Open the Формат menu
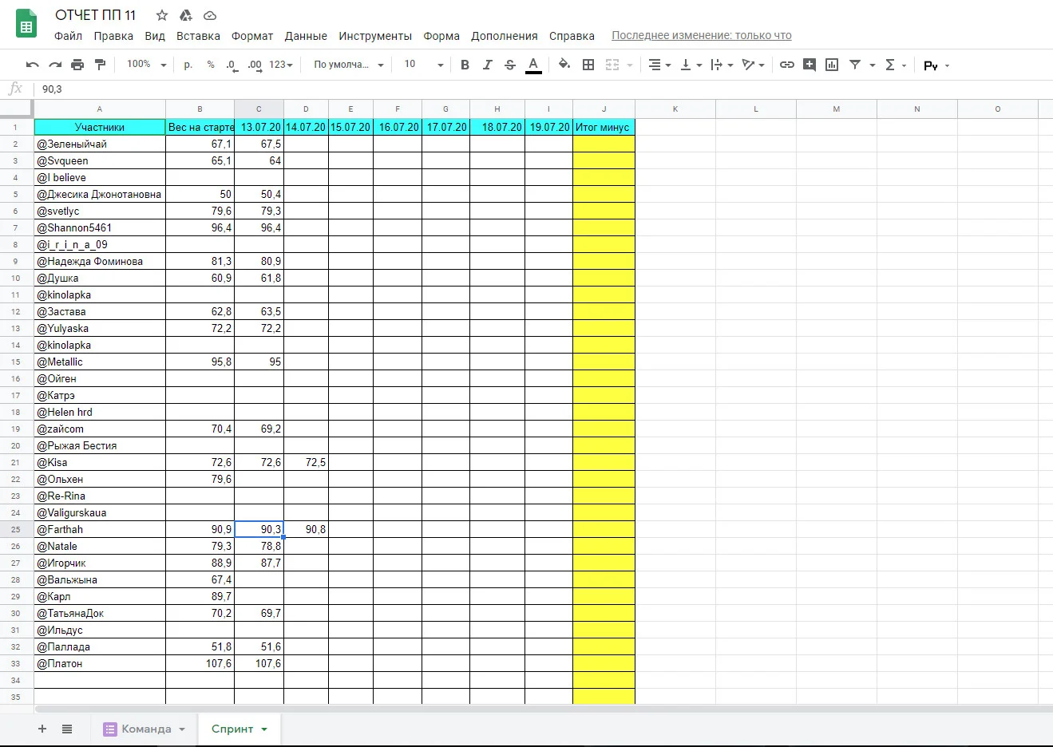This screenshot has width=1053, height=747. 252,36
